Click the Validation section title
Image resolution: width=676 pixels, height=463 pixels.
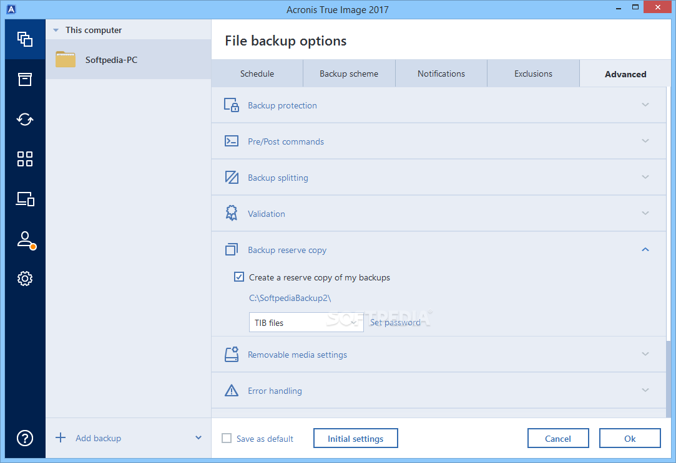[267, 214]
